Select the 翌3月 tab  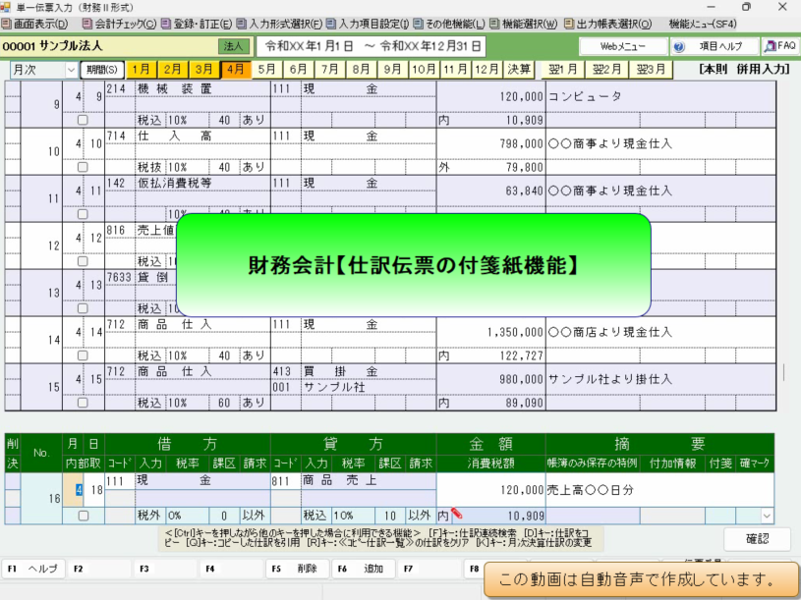click(651, 70)
